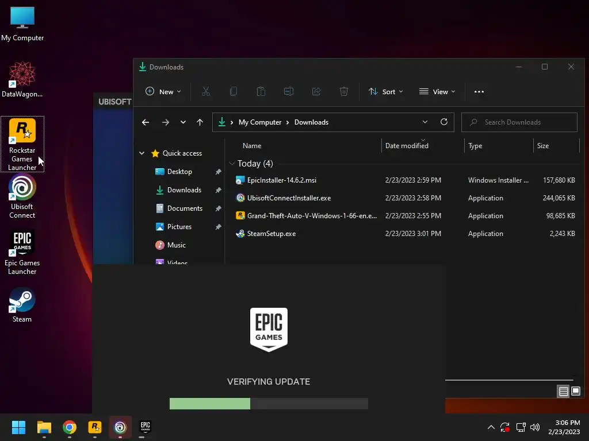Screen dimensions: 589x441
Task: Open See more ellipsis menu
Action: [479, 91]
